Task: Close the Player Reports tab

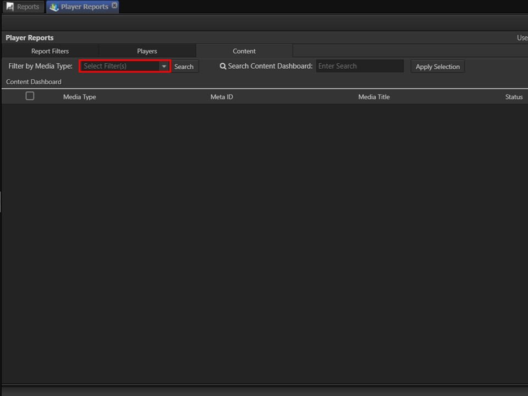Action: click(x=114, y=5)
